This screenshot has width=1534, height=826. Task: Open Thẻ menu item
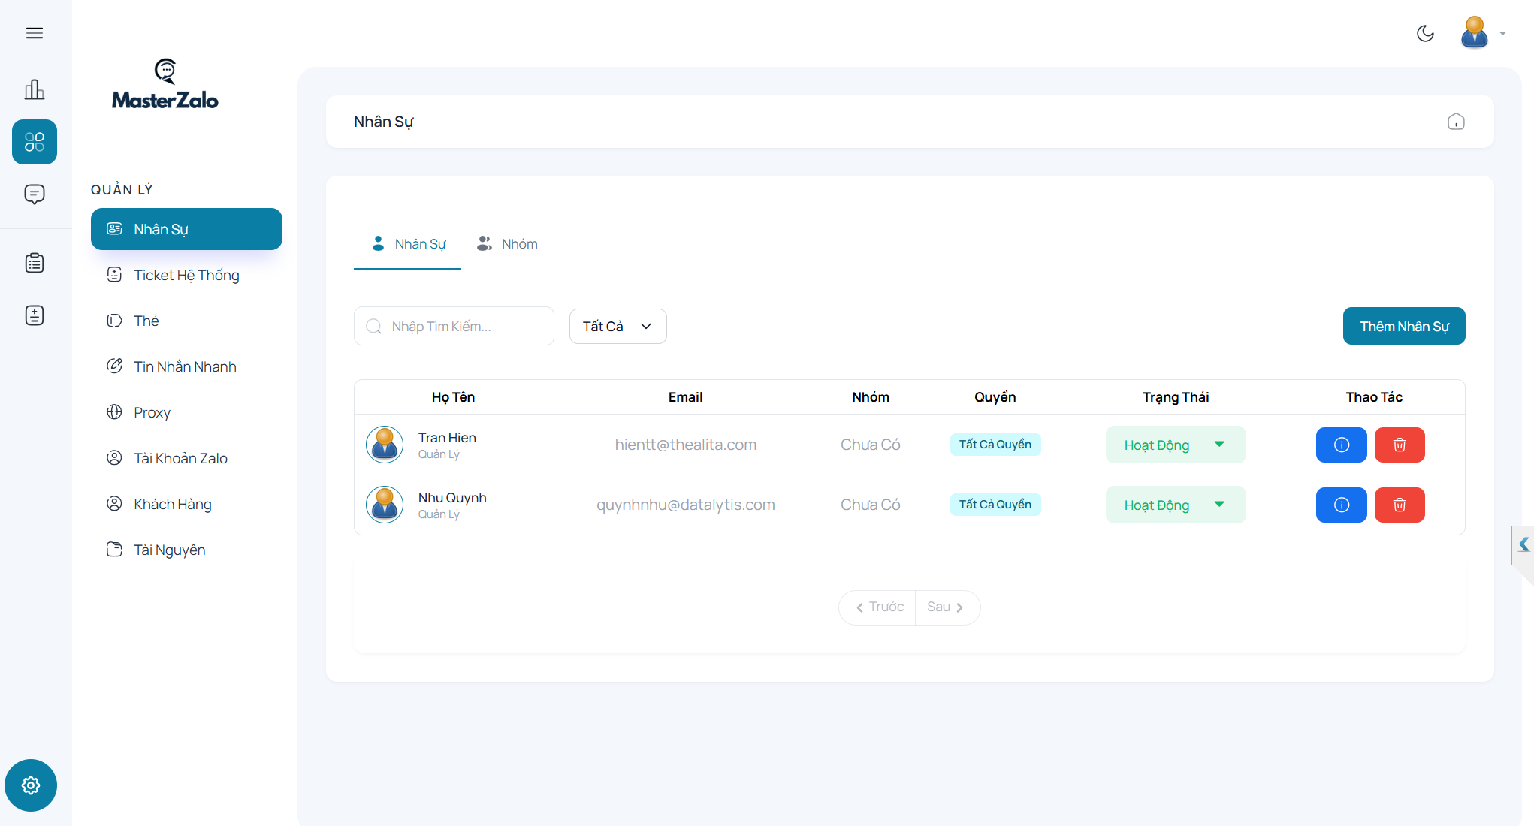(186, 321)
